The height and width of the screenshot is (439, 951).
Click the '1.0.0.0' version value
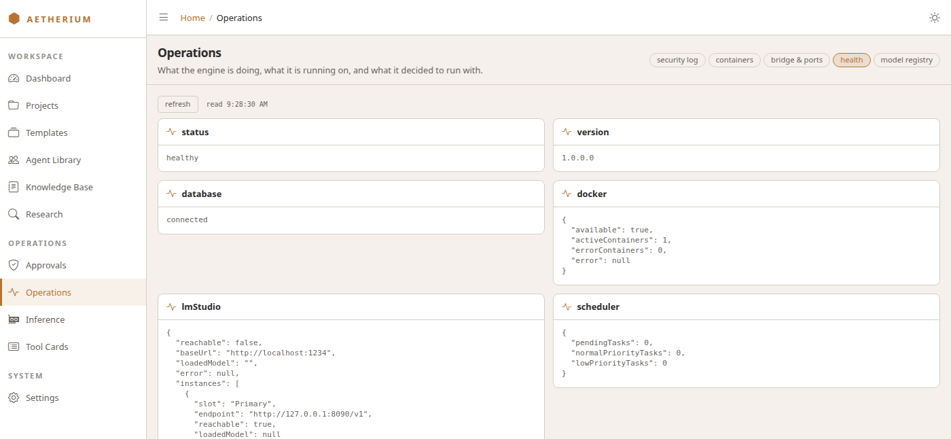tap(578, 158)
